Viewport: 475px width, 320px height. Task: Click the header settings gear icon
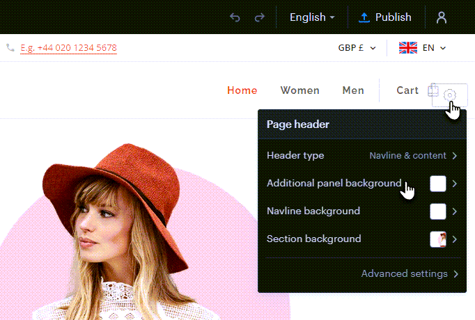pos(450,95)
